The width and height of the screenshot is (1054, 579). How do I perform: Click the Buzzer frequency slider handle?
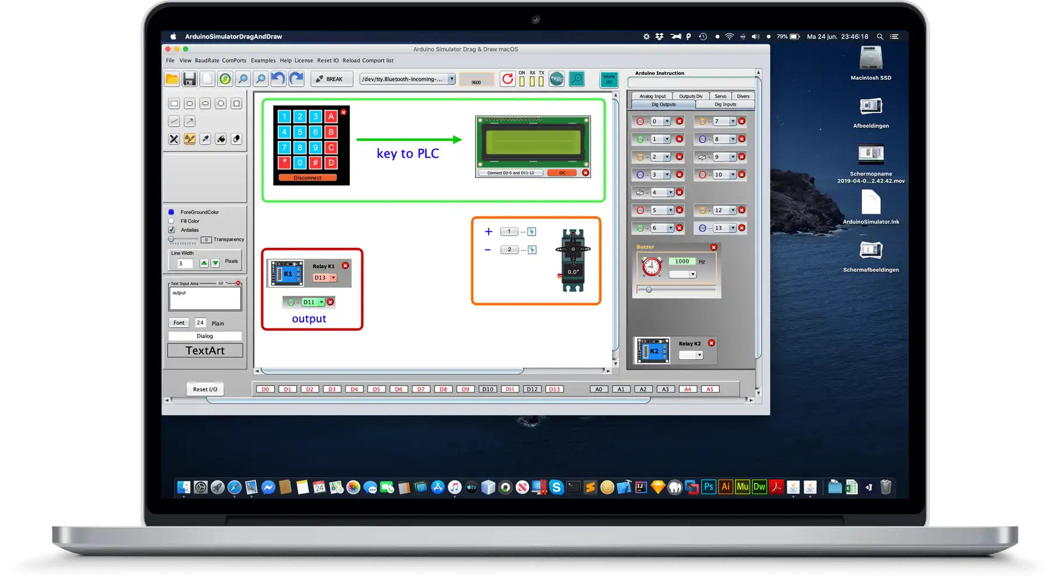tap(649, 290)
